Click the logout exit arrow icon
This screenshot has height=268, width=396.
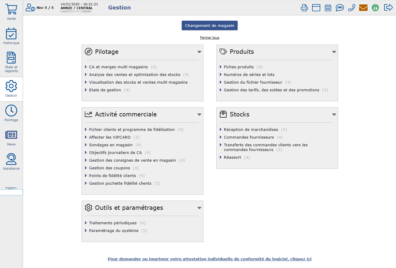(x=388, y=7)
